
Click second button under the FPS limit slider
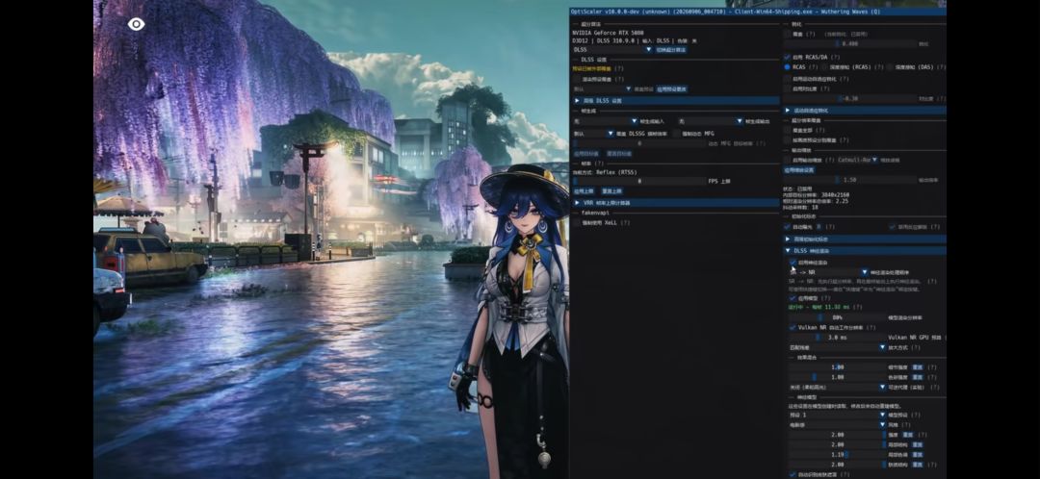(x=611, y=190)
